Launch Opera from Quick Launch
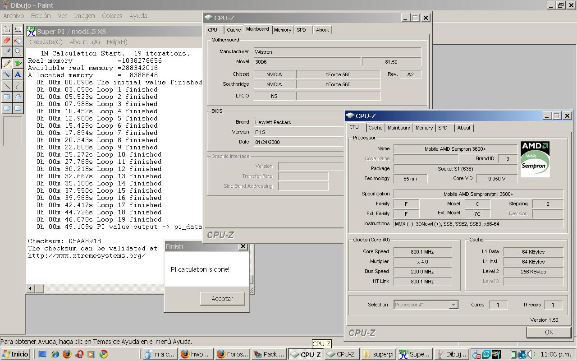 (79, 354)
